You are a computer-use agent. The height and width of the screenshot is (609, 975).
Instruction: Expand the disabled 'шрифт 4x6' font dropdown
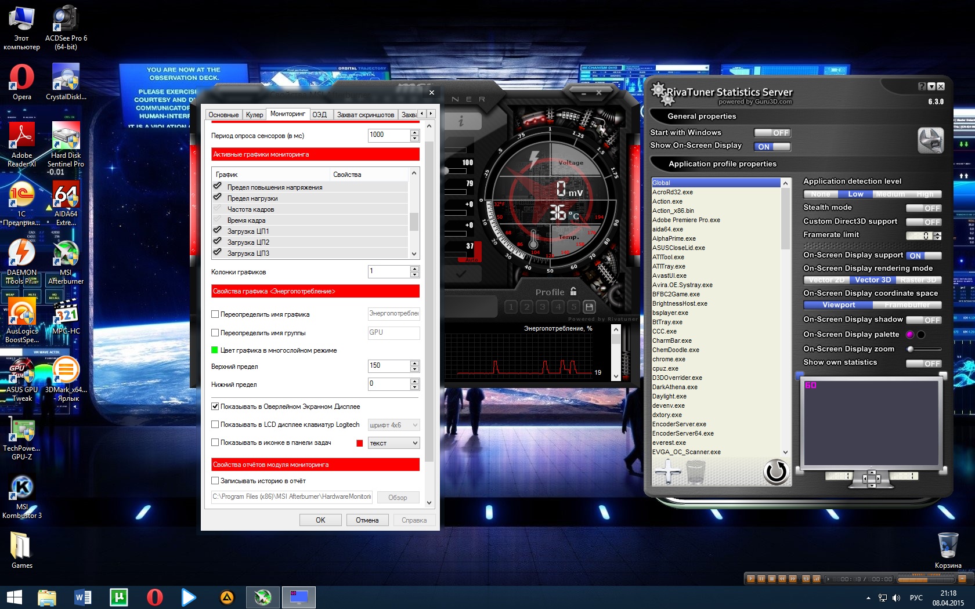(393, 425)
